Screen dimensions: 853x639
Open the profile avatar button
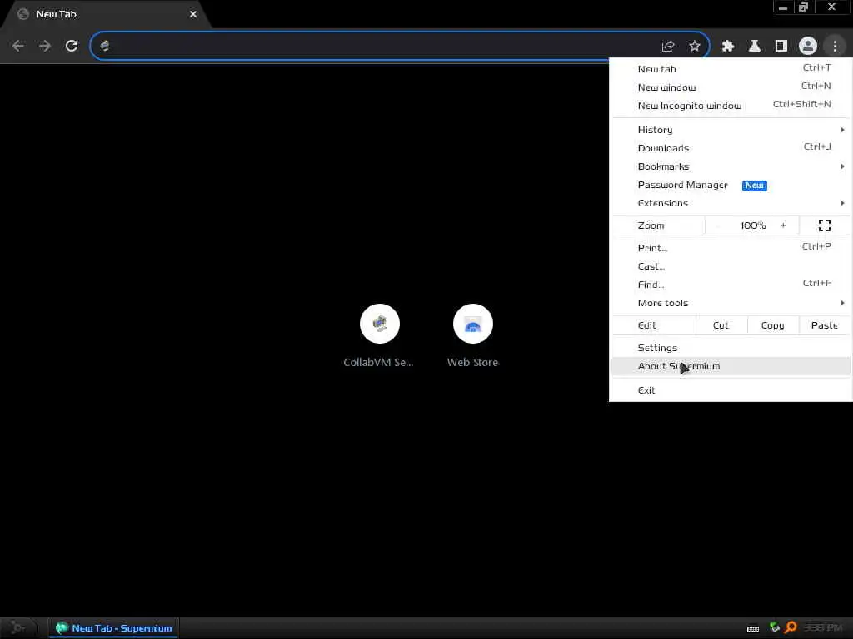pyautogui.click(x=808, y=47)
